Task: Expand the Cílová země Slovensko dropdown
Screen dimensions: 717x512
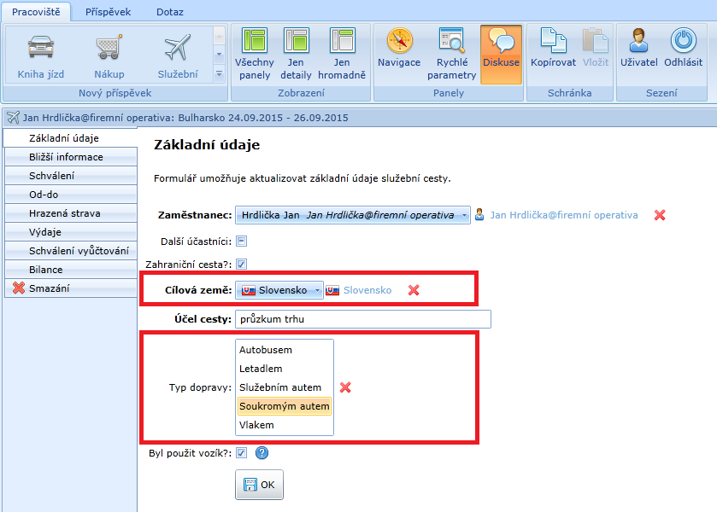Action: [318, 291]
